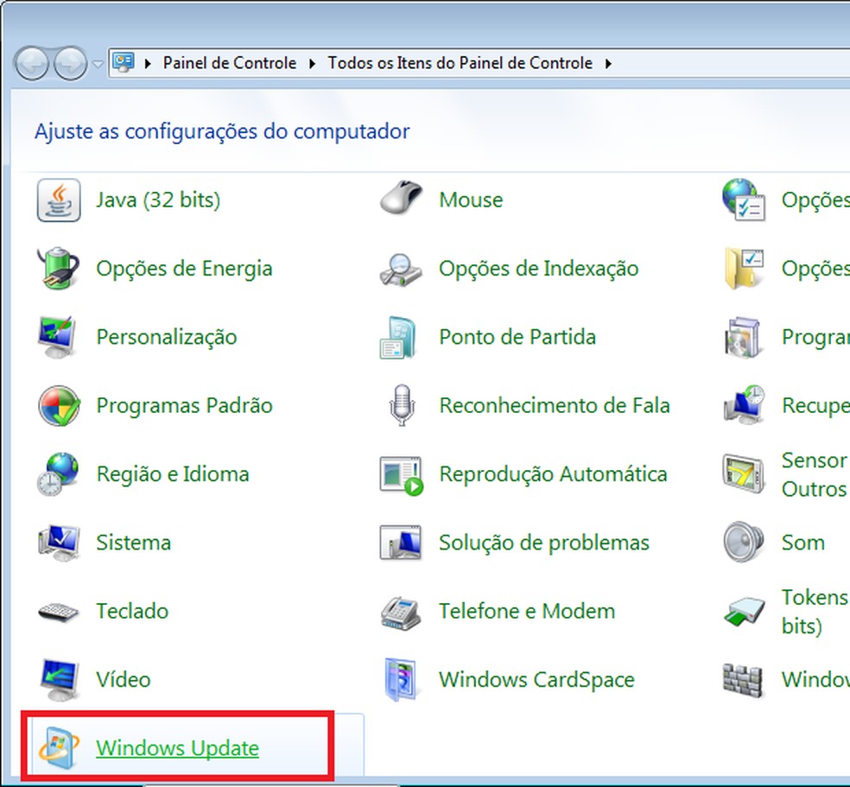The image size is (850, 787).
Task: Select the Reconhecimento de Fala microphone icon
Action: 400,405
